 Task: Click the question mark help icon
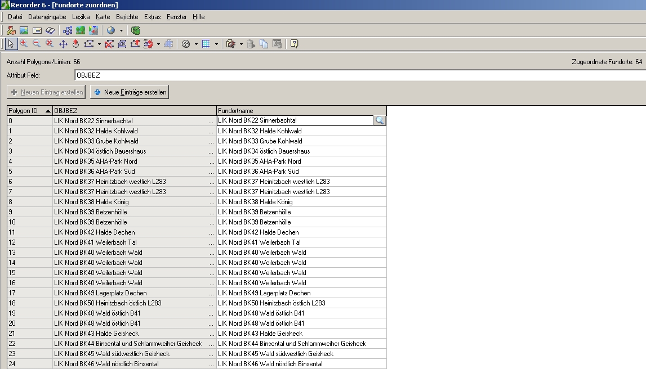(x=294, y=44)
